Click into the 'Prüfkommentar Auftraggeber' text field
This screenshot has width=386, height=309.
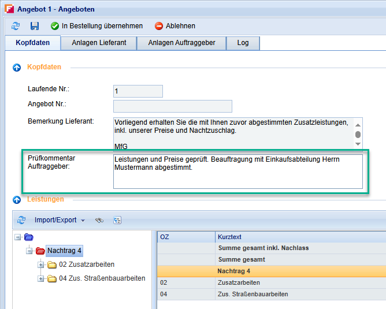237,171
